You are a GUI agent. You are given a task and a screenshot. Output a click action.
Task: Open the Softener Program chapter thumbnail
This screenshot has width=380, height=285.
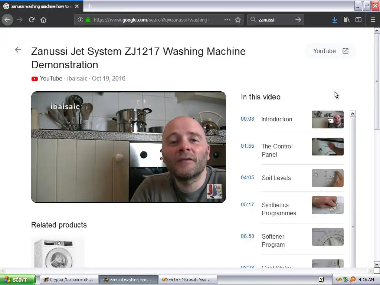pyautogui.click(x=328, y=237)
